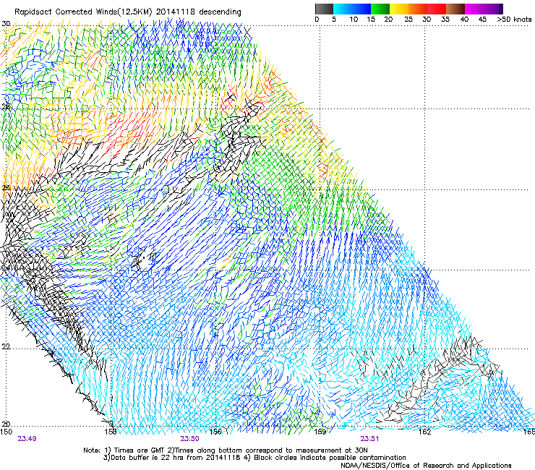Click the legend scale value "35"
The height and width of the screenshot is (470, 535).
[445, 20]
